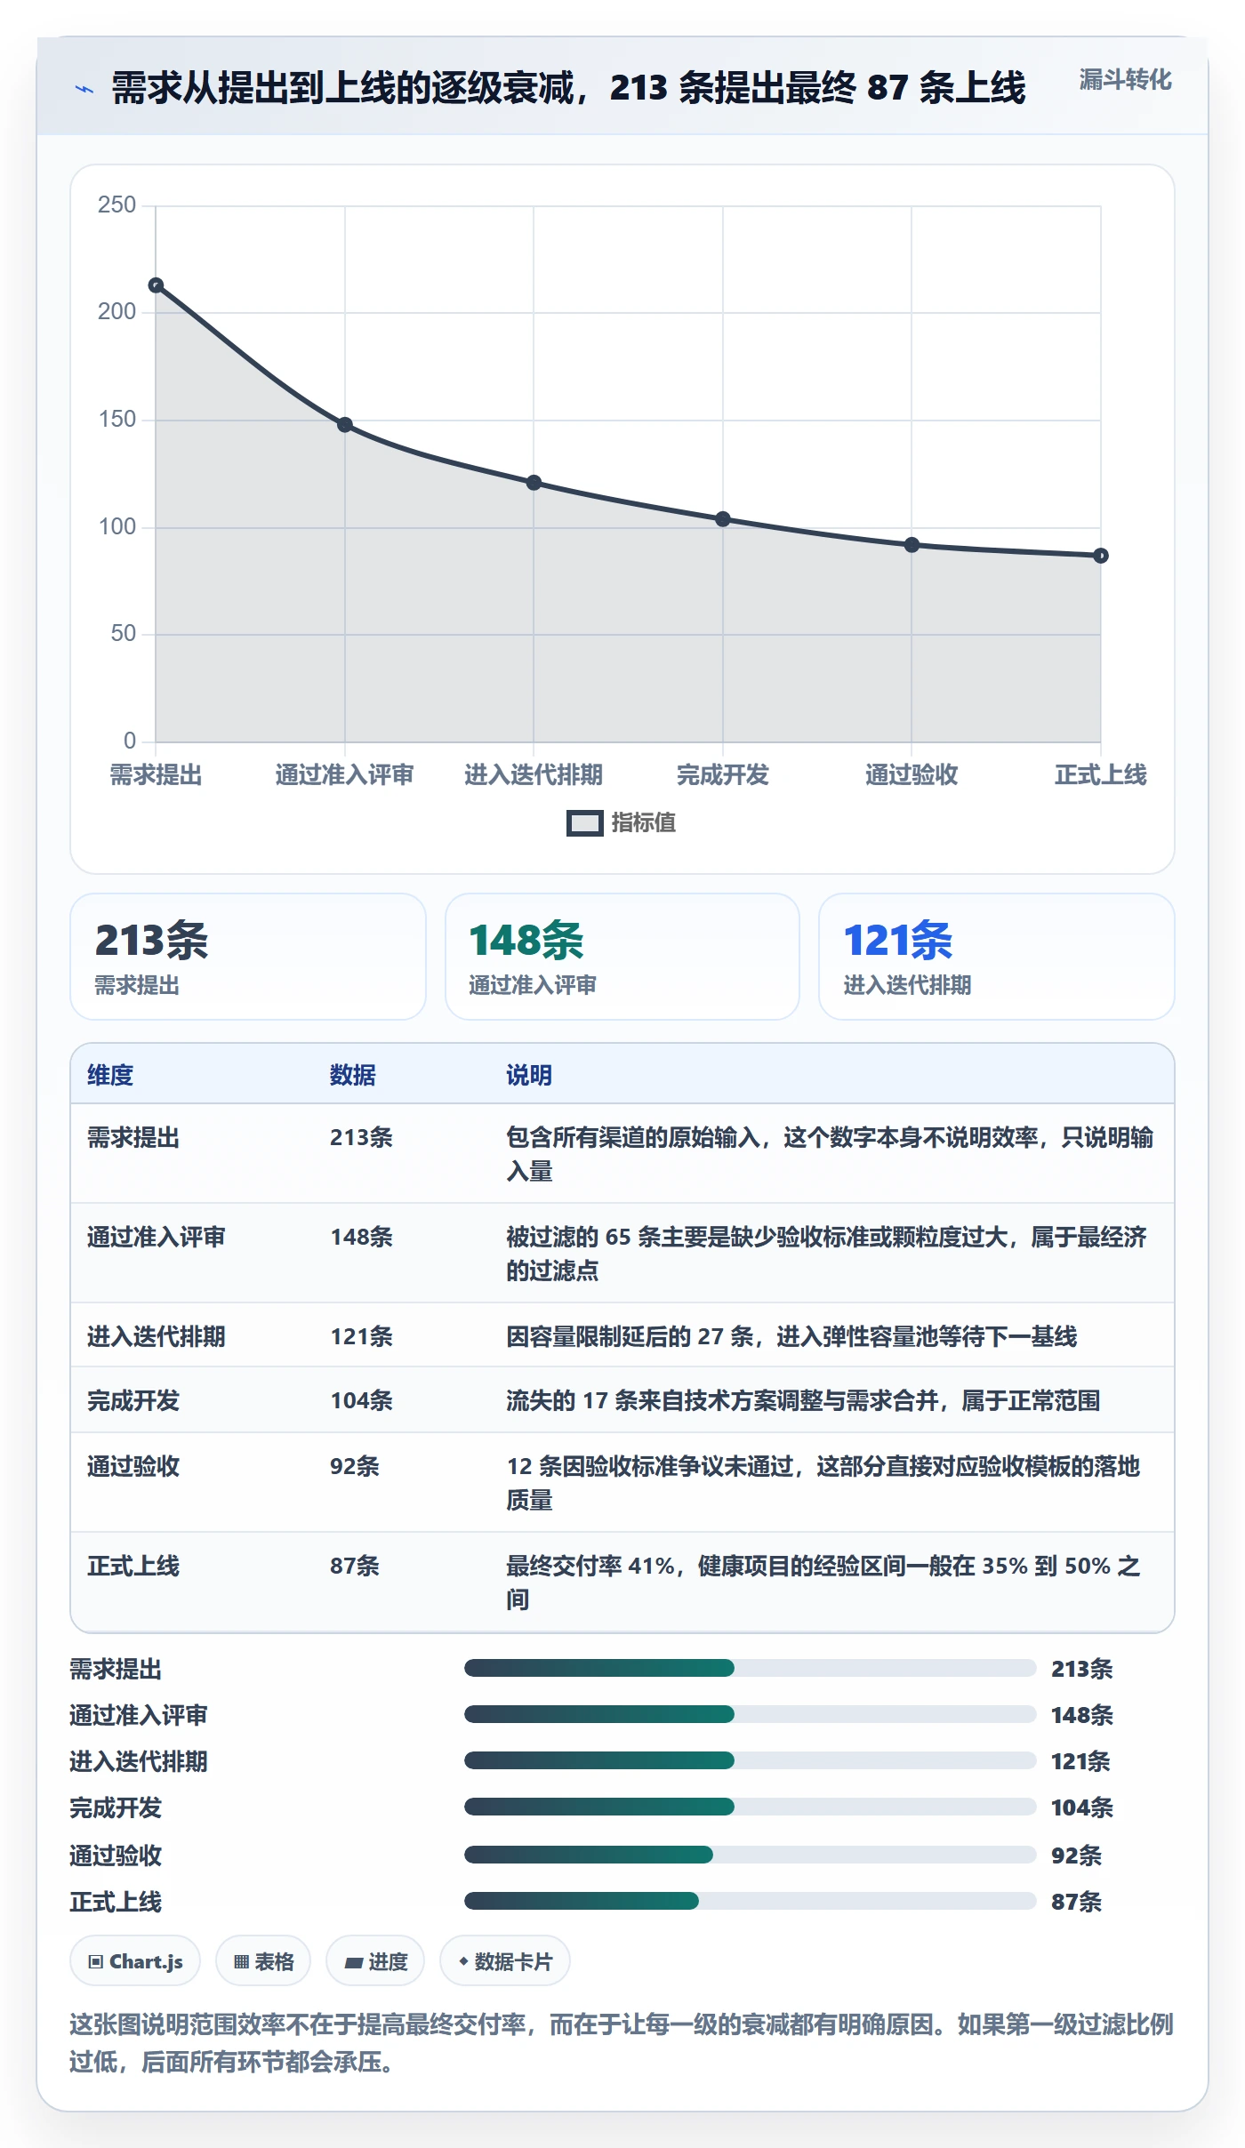Select the 213条 需求提出 card

248,957
